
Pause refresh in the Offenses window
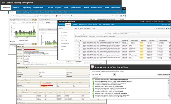pos(166,29)
